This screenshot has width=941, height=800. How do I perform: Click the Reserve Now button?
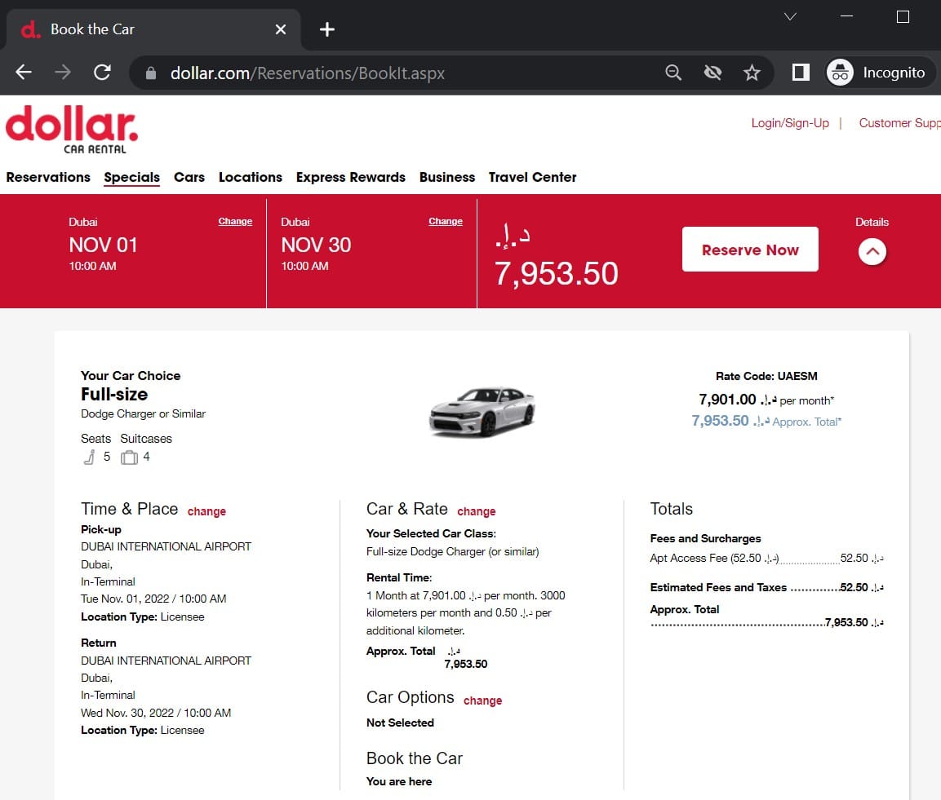[x=750, y=250]
